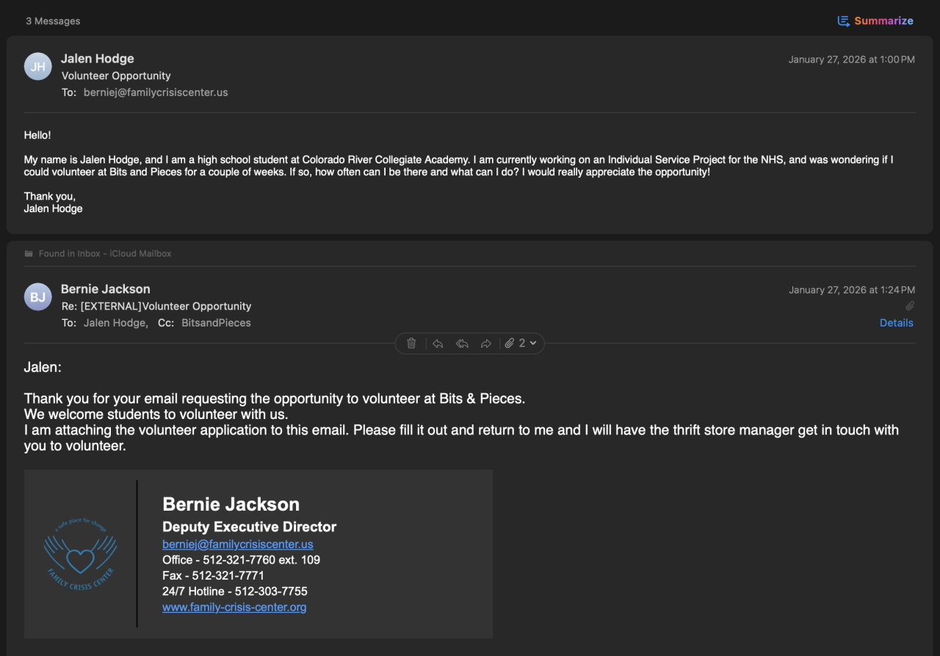Image resolution: width=940 pixels, height=656 pixels.
Task: Click the Bernie Jackson sender name
Action: coord(105,289)
